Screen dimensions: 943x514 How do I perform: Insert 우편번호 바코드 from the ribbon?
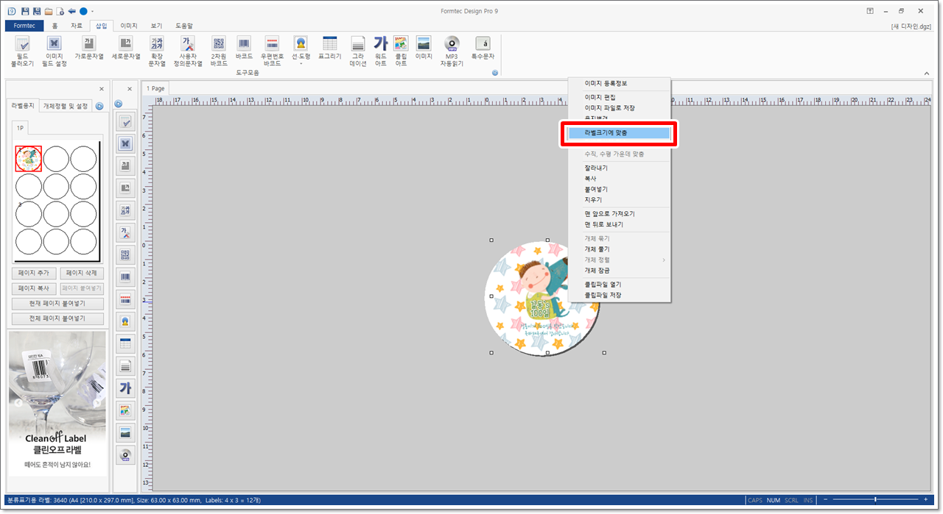(273, 51)
